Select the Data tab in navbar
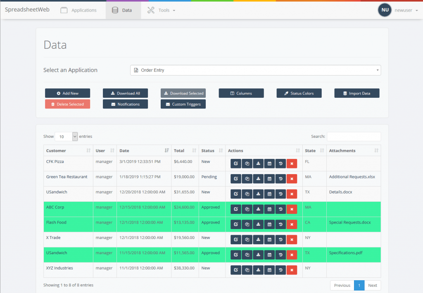The width and height of the screenshot is (423, 293). click(x=123, y=10)
